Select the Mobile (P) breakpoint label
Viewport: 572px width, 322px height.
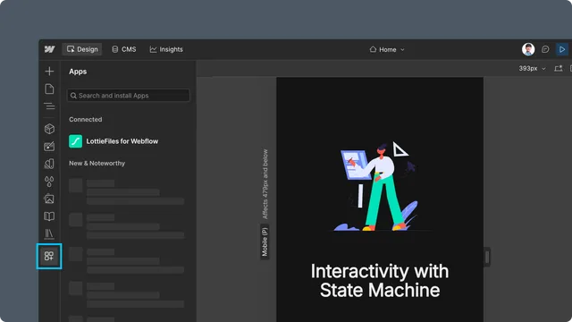click(x=265, y=242)
